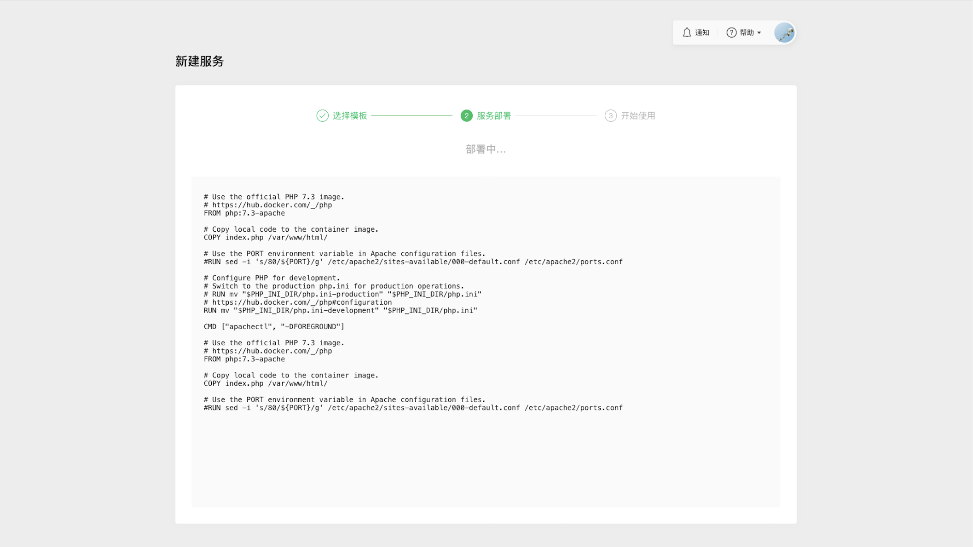Click the php#configuration URL comment line
The height and width of the screenshot is (547, 973).
click(x=298, y=302)
